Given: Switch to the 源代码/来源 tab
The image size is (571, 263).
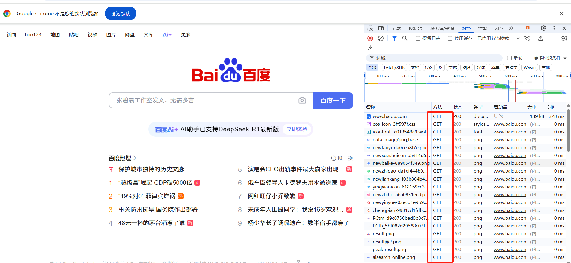Looking at the screenshot, I should 442,28.
